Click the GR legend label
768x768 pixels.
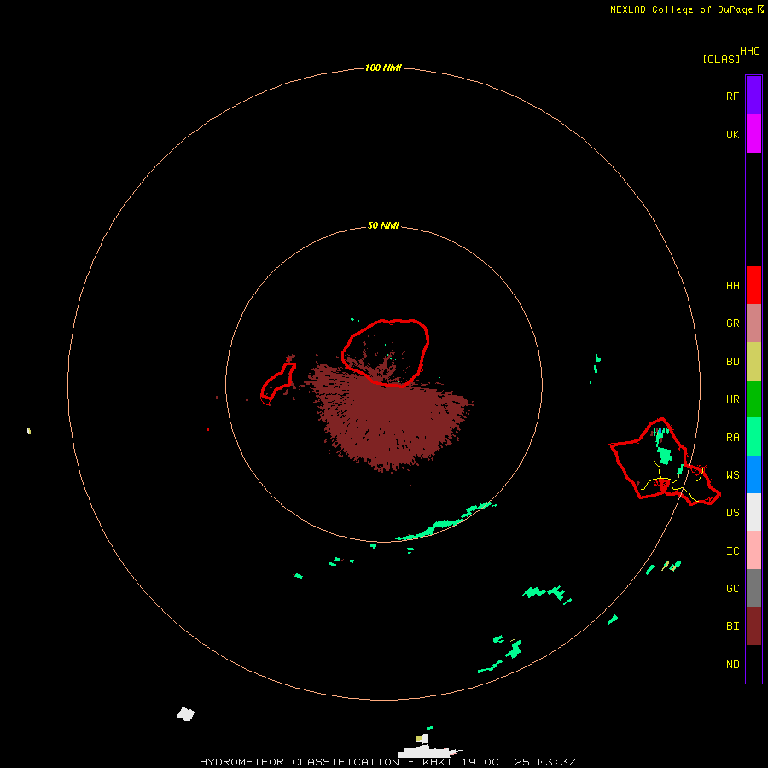coord(732,323)
